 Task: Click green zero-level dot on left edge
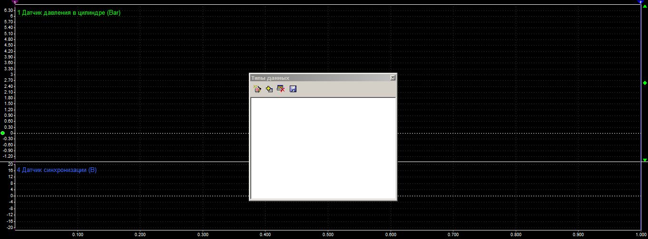[3, 133]
